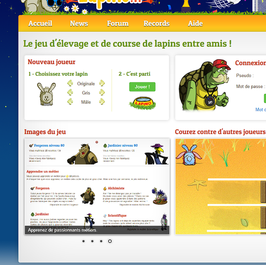Click the green leaf on the race track
Screen dimensions: 266x265
(245, 222)
